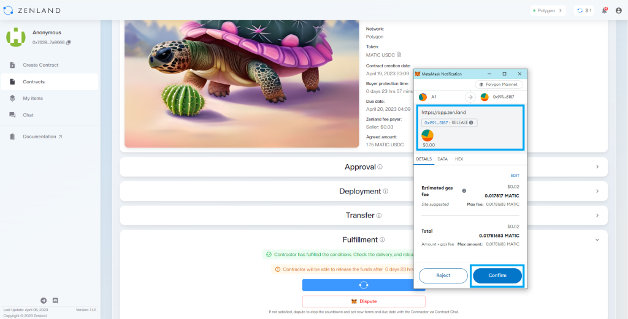The height and width of the screenshot is (319, 628).
Task: Click the Zenland logo in header
Action: click(32, 11)
